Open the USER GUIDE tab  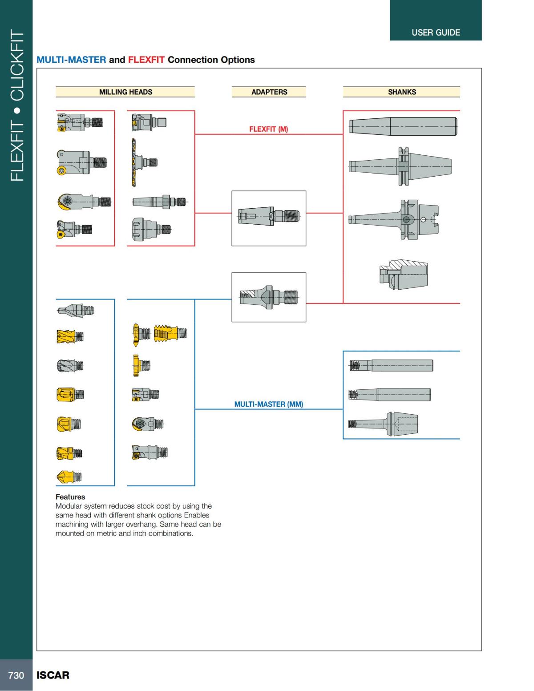pyautogui.click(x=436, y=32)
